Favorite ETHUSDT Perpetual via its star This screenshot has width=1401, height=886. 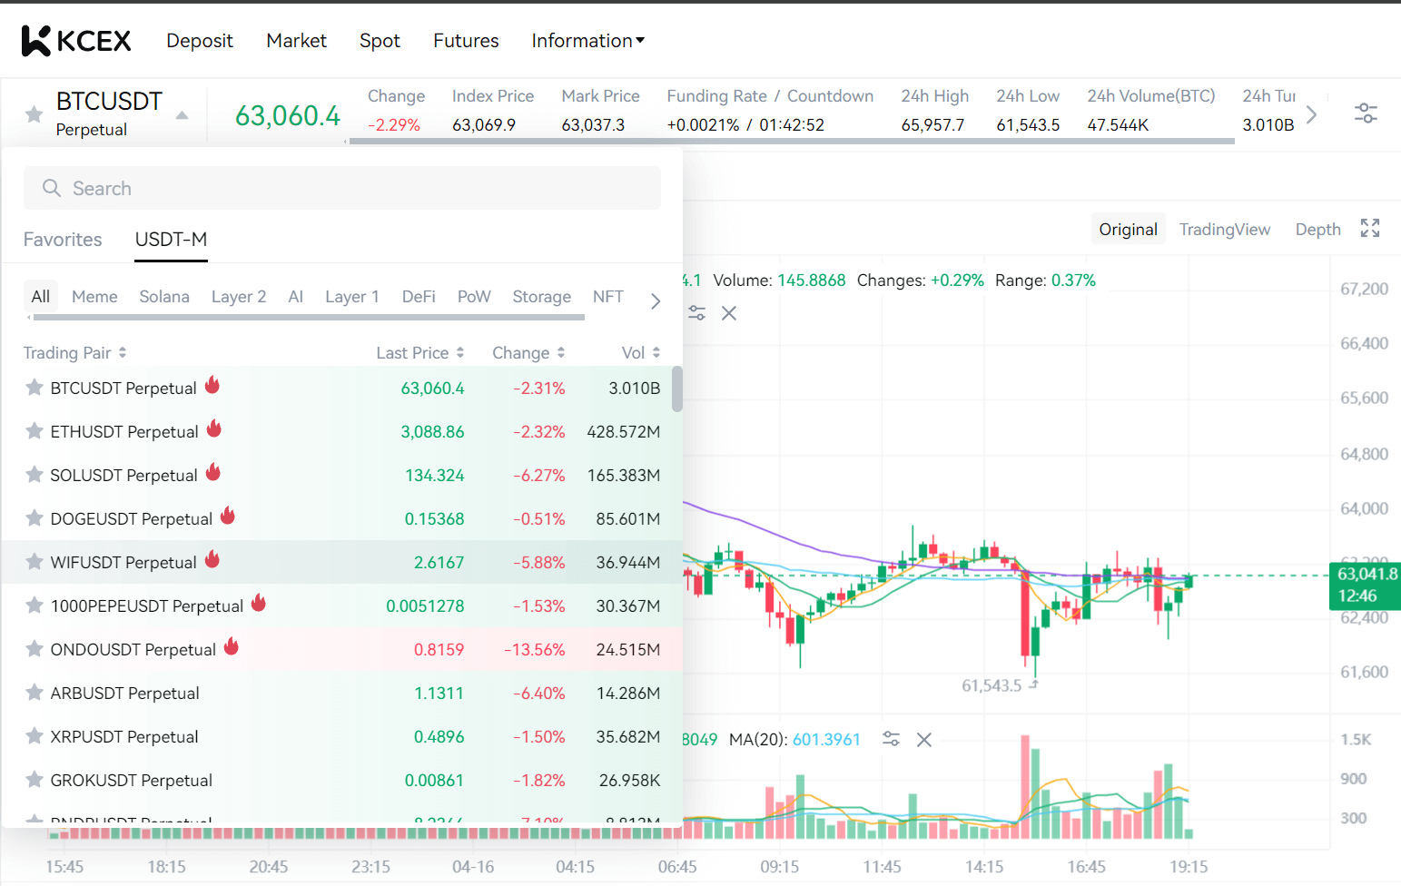[34, 431]
